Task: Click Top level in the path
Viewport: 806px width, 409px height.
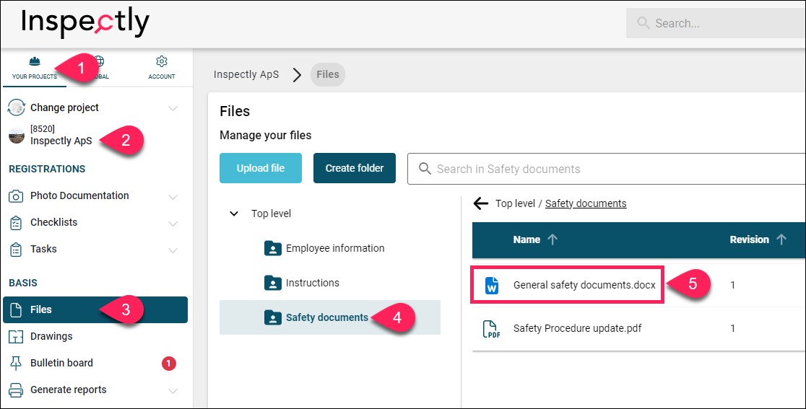Action: 515,203
